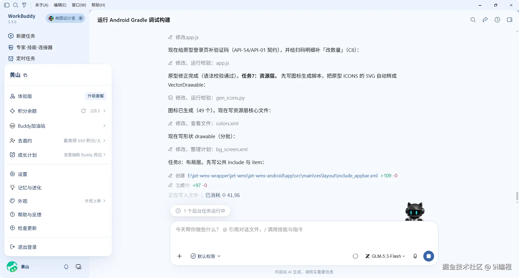Expand the 默认权限 permission dropdown
The width and height of the screenshot is (519, 278).
tap(205, 256)
